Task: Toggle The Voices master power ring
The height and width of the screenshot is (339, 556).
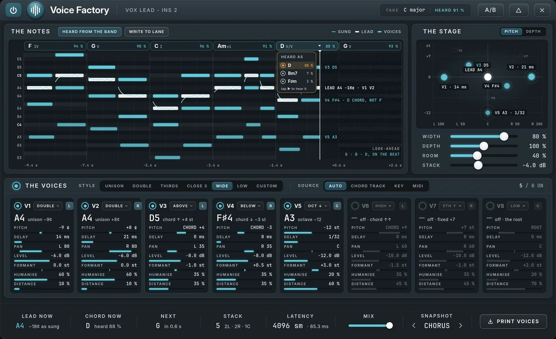Action: (16, 186)
